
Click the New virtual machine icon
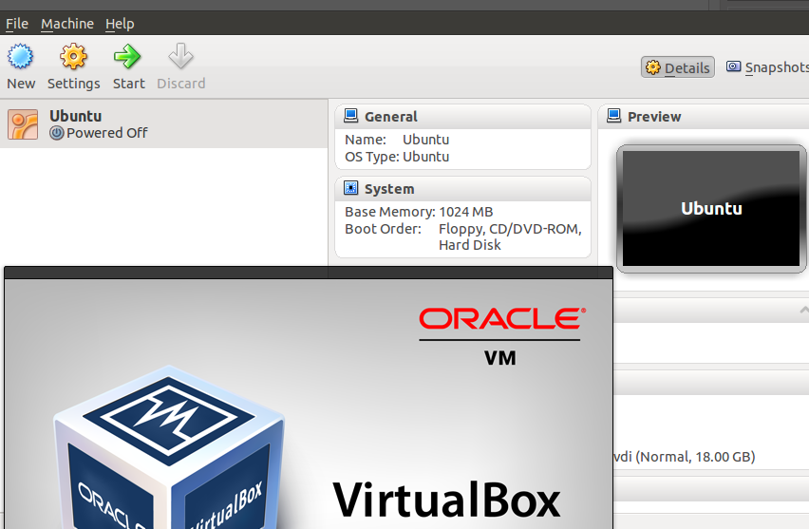[21, 56]
